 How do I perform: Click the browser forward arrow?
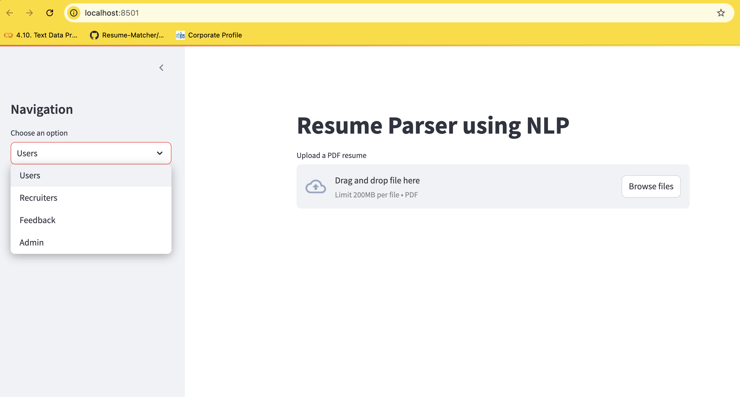(x=29, y=13)
